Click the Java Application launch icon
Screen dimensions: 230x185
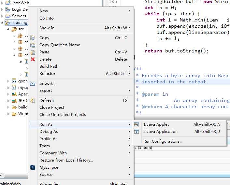click(137, 132)
